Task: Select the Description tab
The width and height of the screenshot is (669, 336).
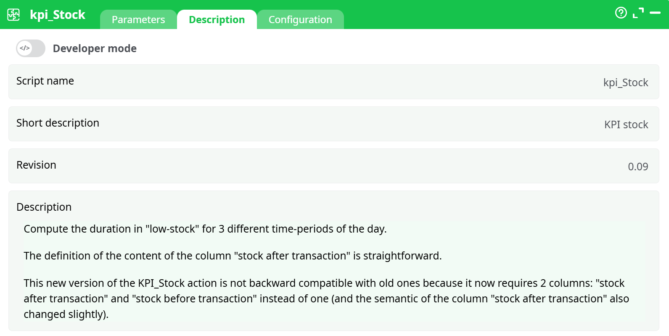Action: 217,19
